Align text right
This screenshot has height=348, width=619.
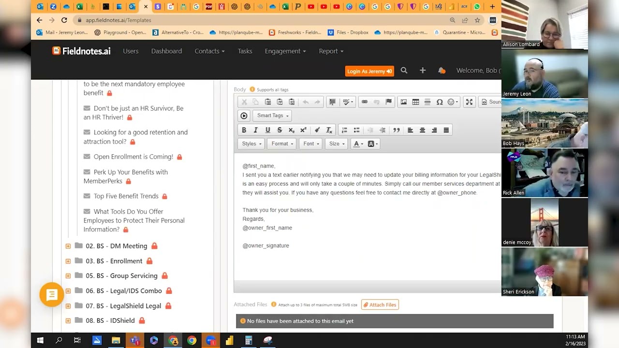pyautogui.click(x=434, y=130)
